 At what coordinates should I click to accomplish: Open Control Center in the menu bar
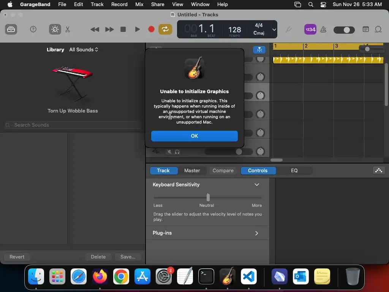pyautogui.click(x=323, y=5)
